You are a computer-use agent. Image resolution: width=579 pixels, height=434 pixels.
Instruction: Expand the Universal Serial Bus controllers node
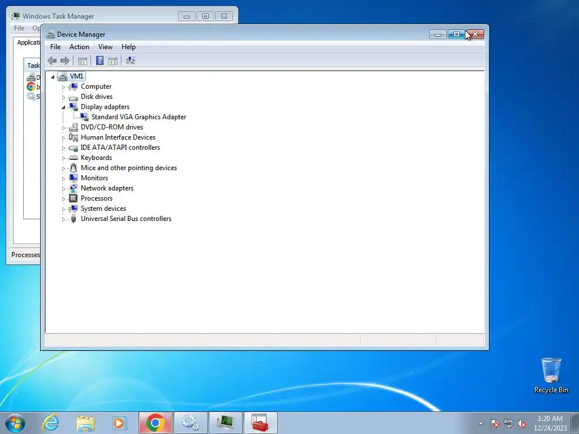point(63,219)
